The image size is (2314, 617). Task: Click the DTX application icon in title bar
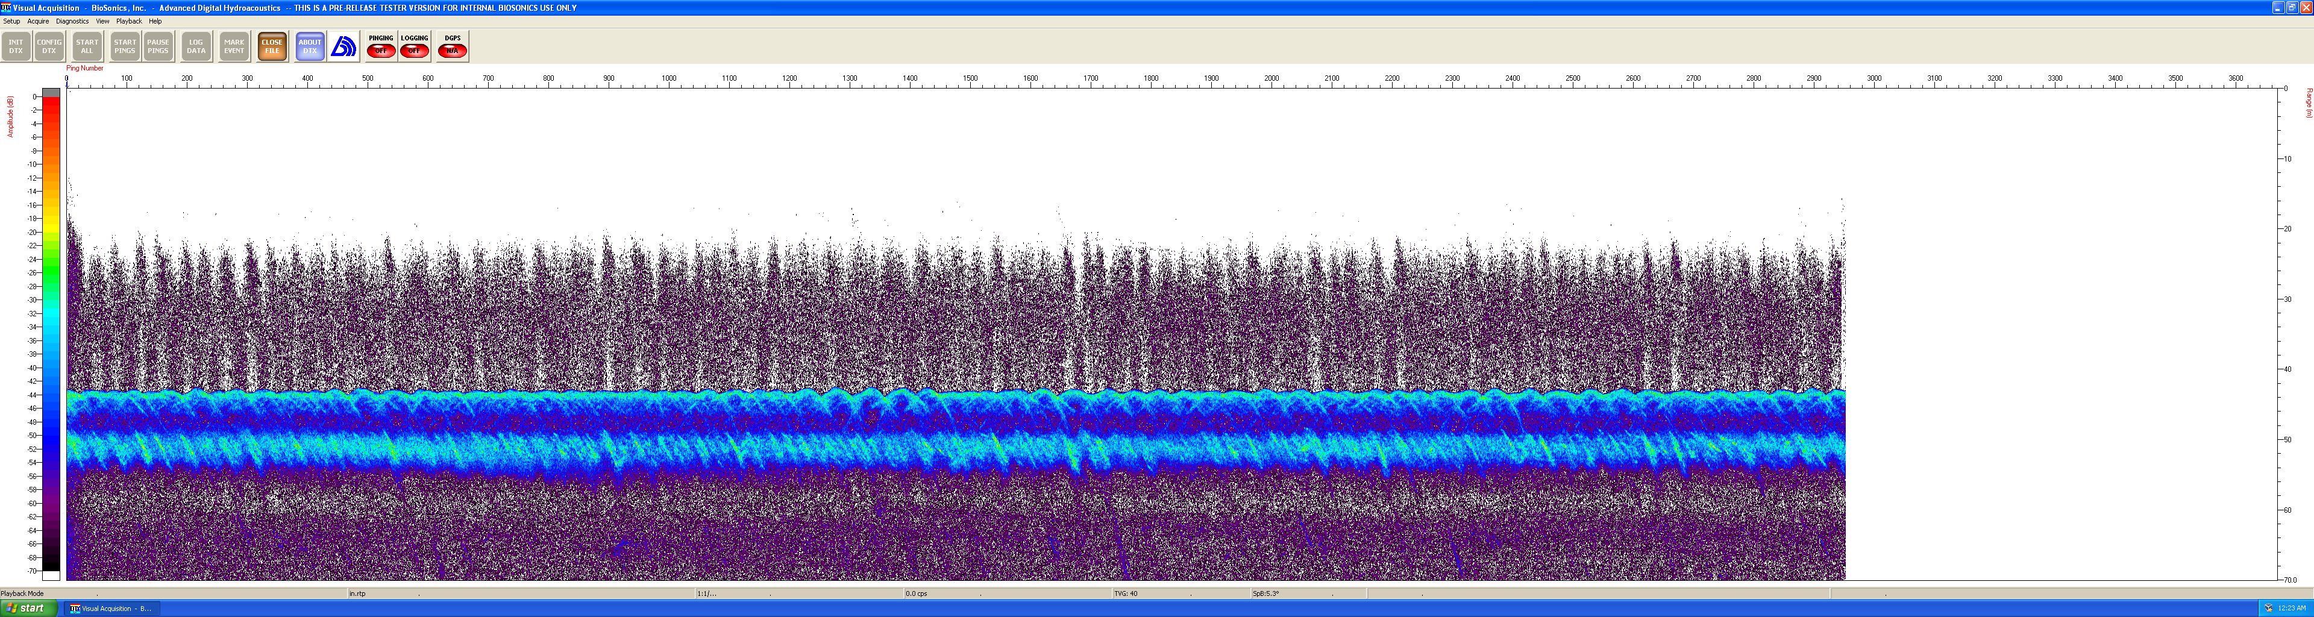pos(6,7)
